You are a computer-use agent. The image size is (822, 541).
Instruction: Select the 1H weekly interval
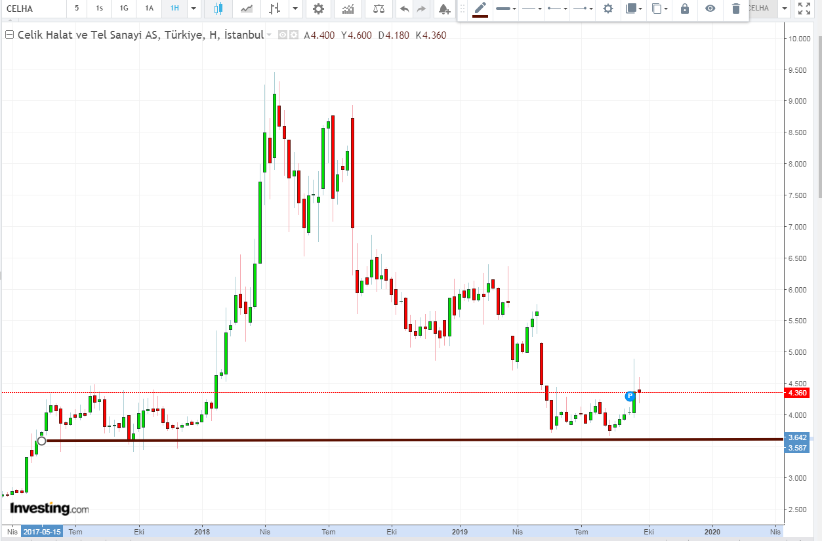click(x=175, y=9)
